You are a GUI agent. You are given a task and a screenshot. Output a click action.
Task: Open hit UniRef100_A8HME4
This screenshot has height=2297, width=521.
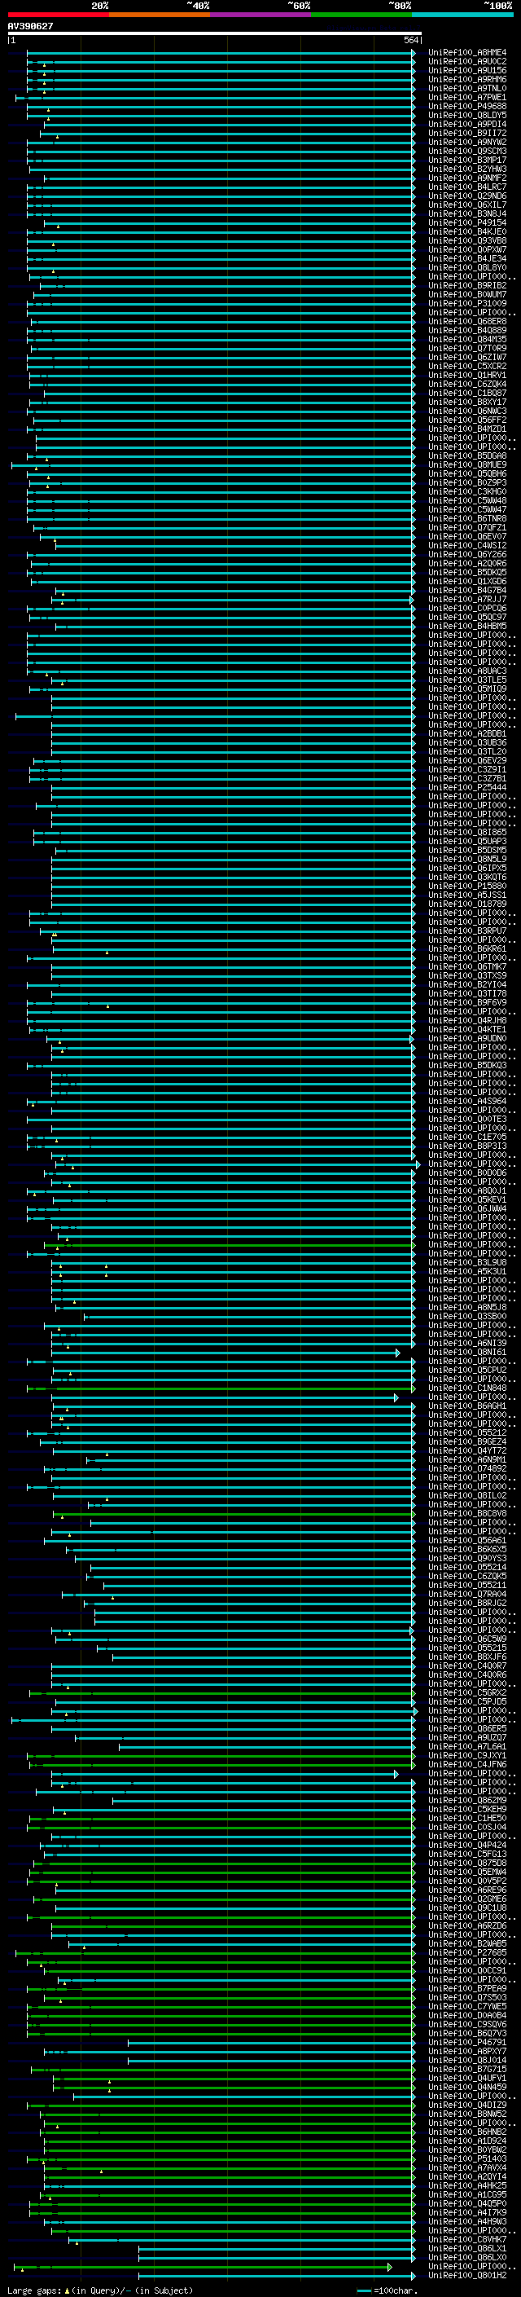point(467,53)
